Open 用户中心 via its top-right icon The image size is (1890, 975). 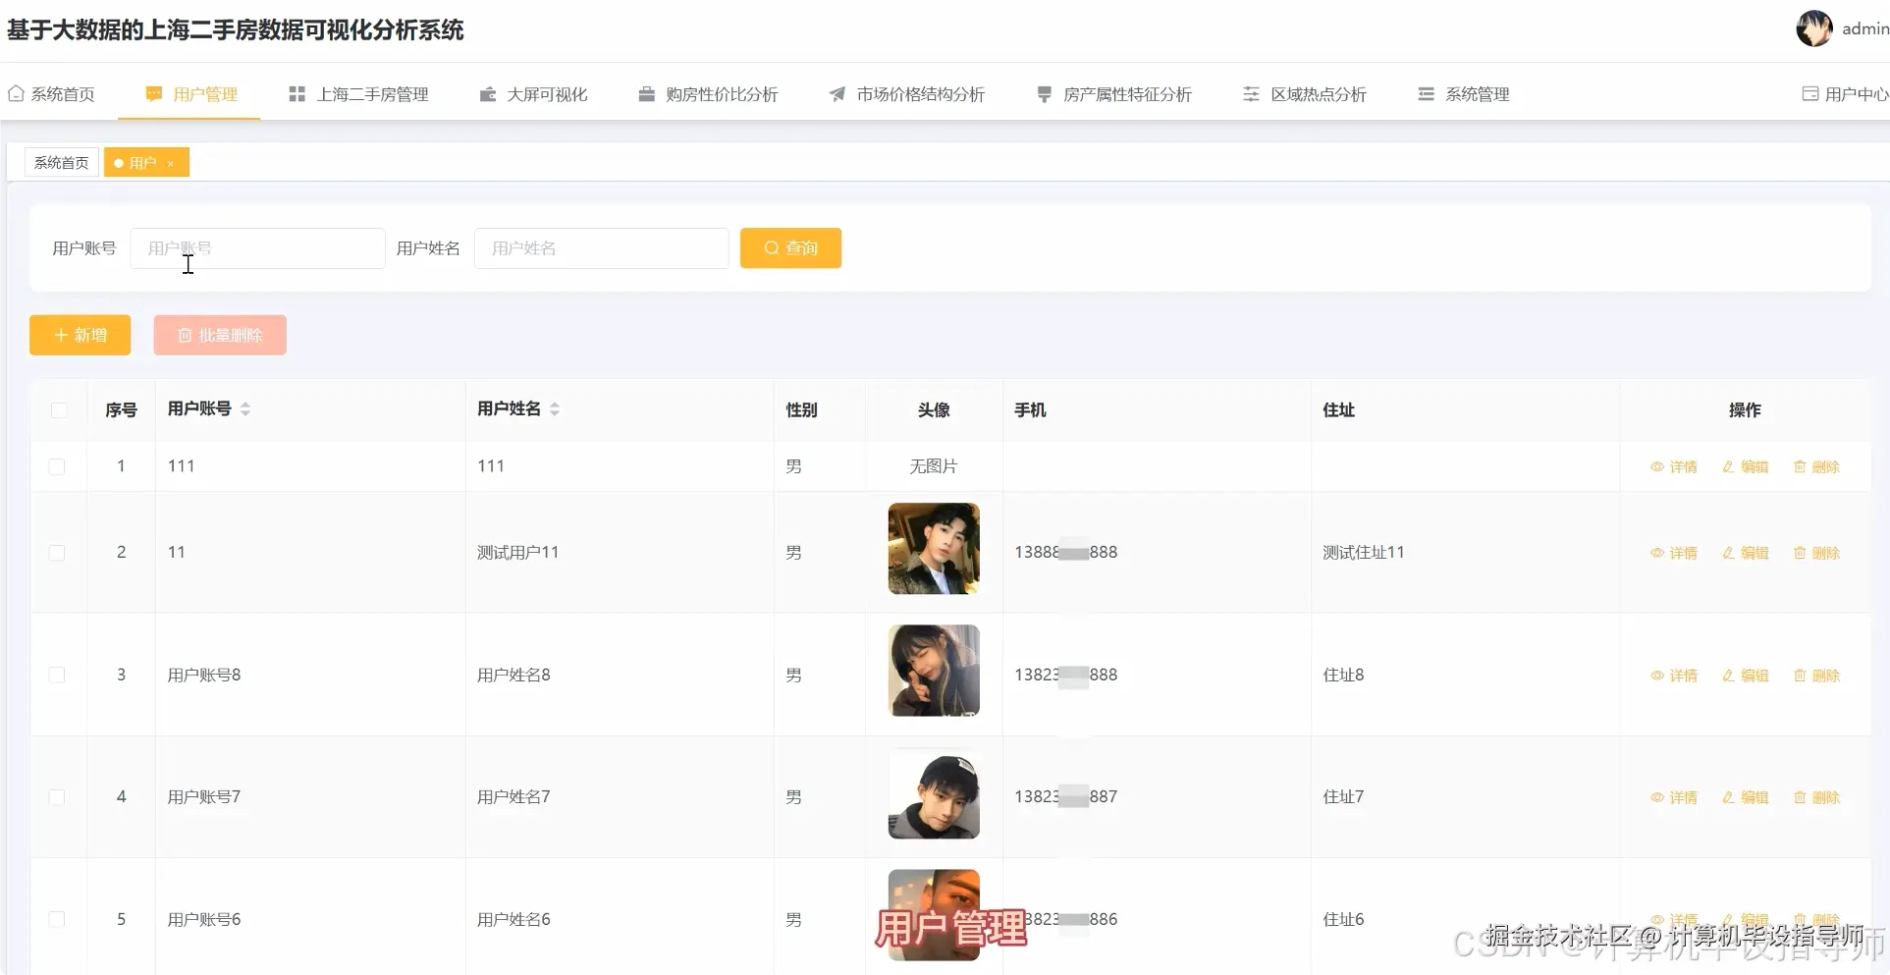(1809, 93)
